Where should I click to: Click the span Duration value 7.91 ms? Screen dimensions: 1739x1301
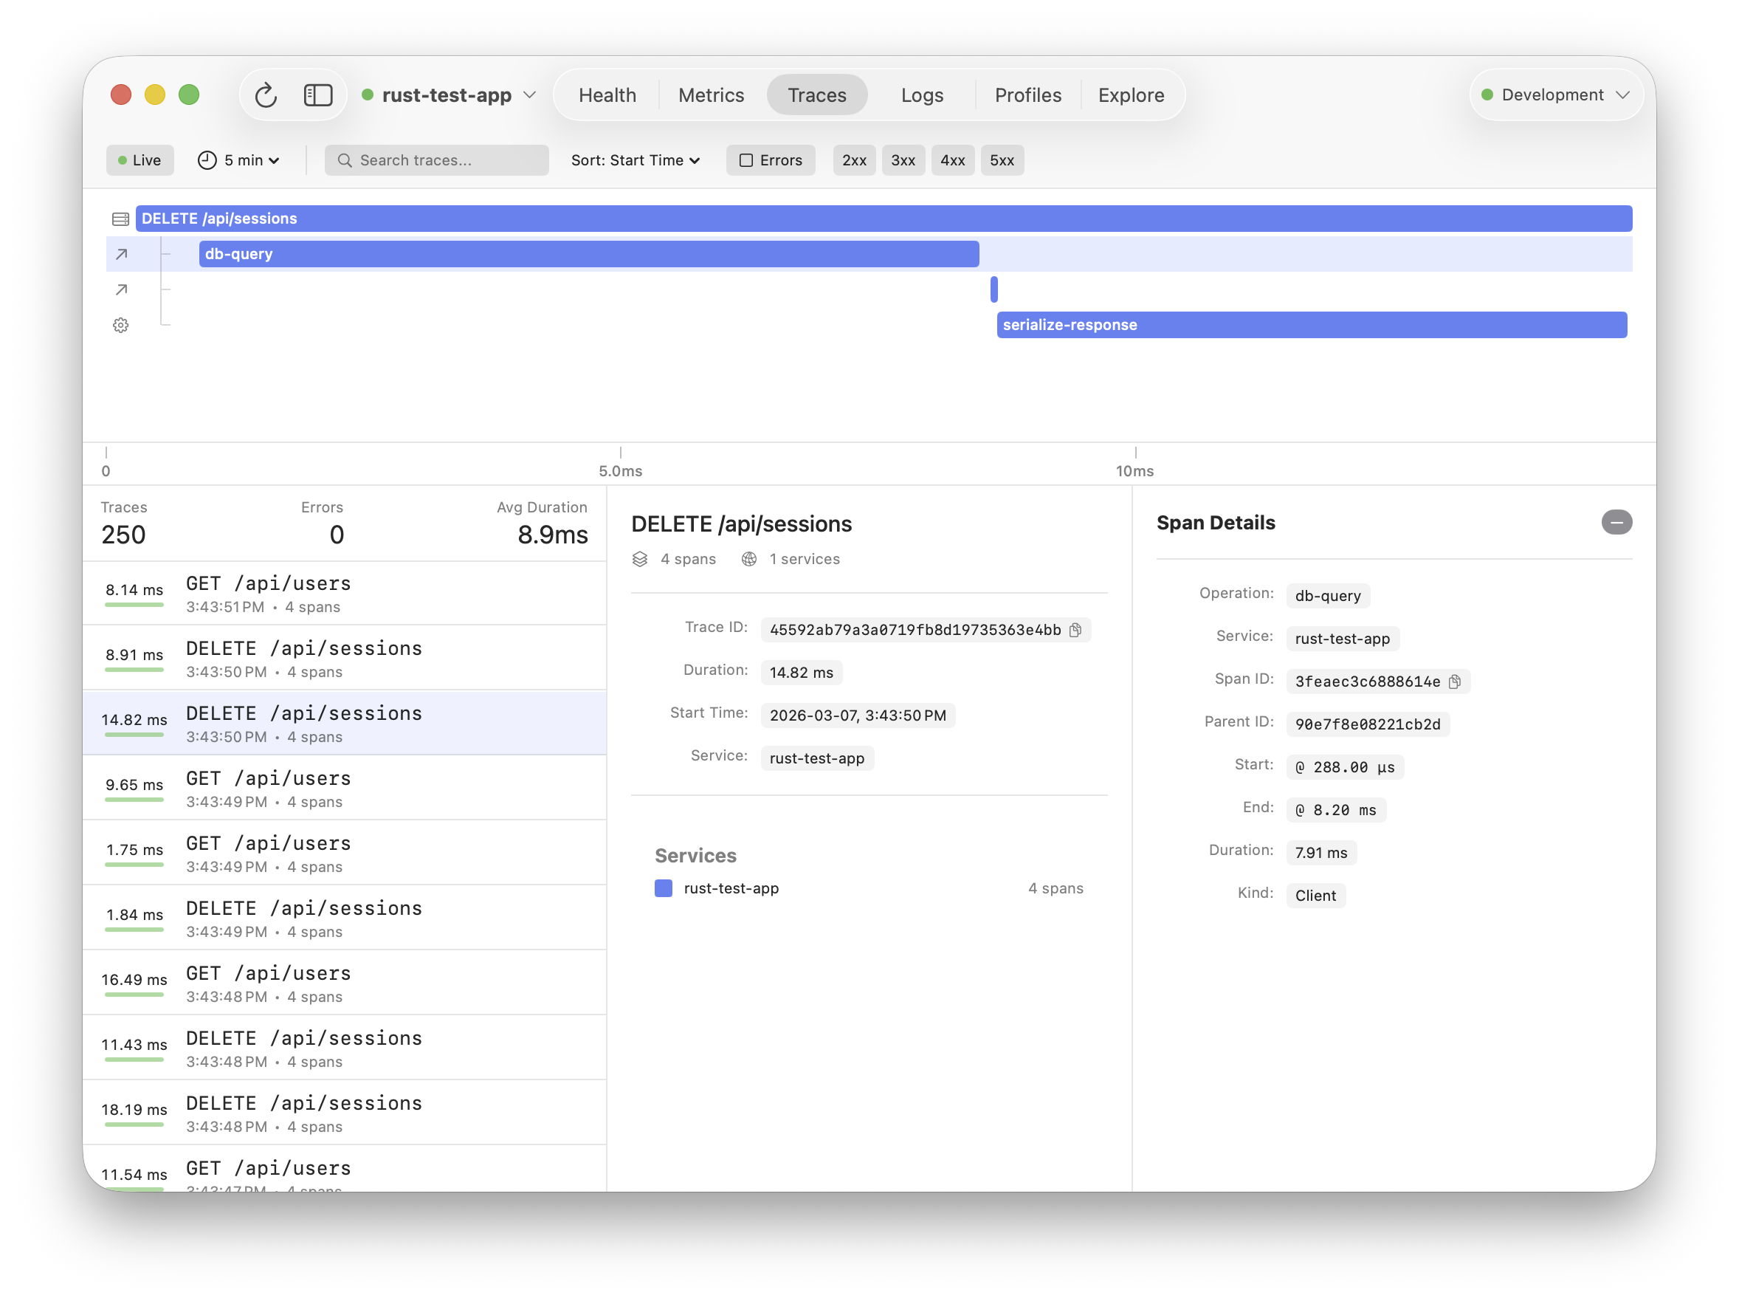click(x=1320, y=854)
